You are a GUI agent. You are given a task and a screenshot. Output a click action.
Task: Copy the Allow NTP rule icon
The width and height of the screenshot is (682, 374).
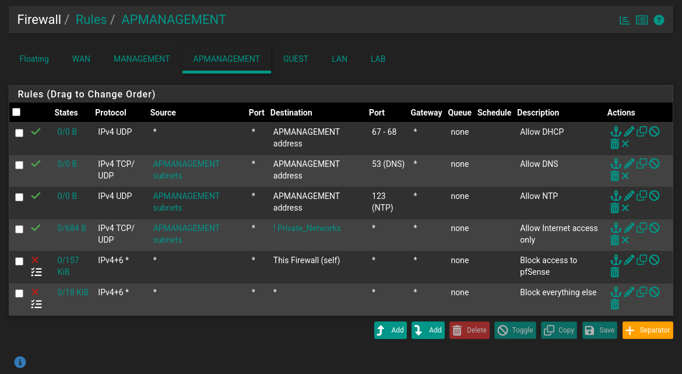[x=642, y=196]
